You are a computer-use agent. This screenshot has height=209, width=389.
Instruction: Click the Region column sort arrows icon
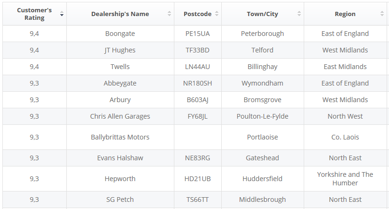[x=382, y=14]
